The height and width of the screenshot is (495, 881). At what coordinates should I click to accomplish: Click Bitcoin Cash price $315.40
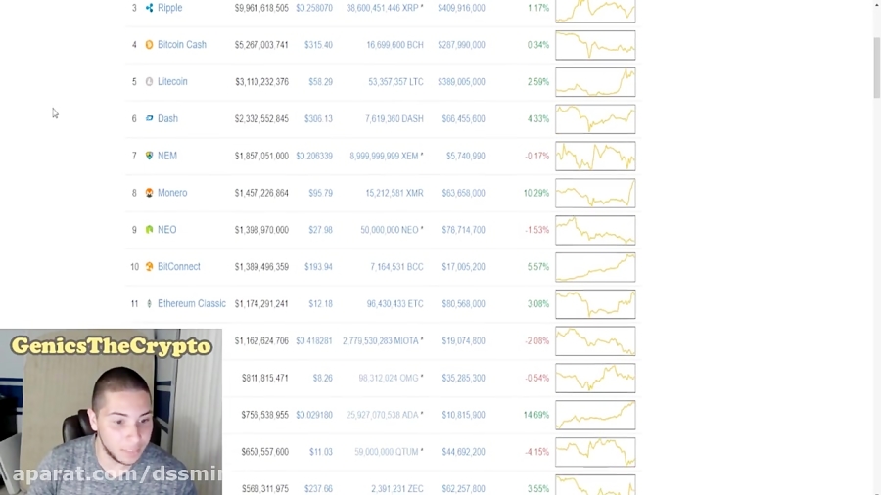click(318, 45)
